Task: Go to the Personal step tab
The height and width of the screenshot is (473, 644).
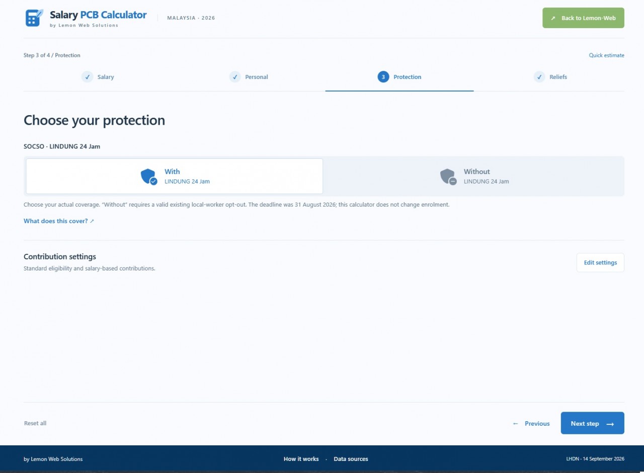Action: 249,77
